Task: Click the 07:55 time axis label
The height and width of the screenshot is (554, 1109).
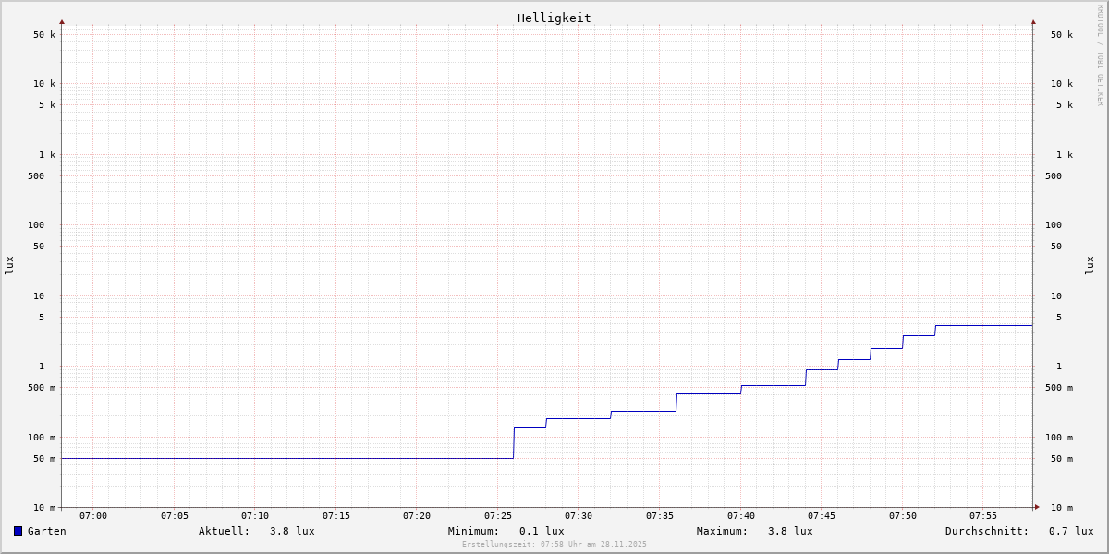Action: [983, 516]
